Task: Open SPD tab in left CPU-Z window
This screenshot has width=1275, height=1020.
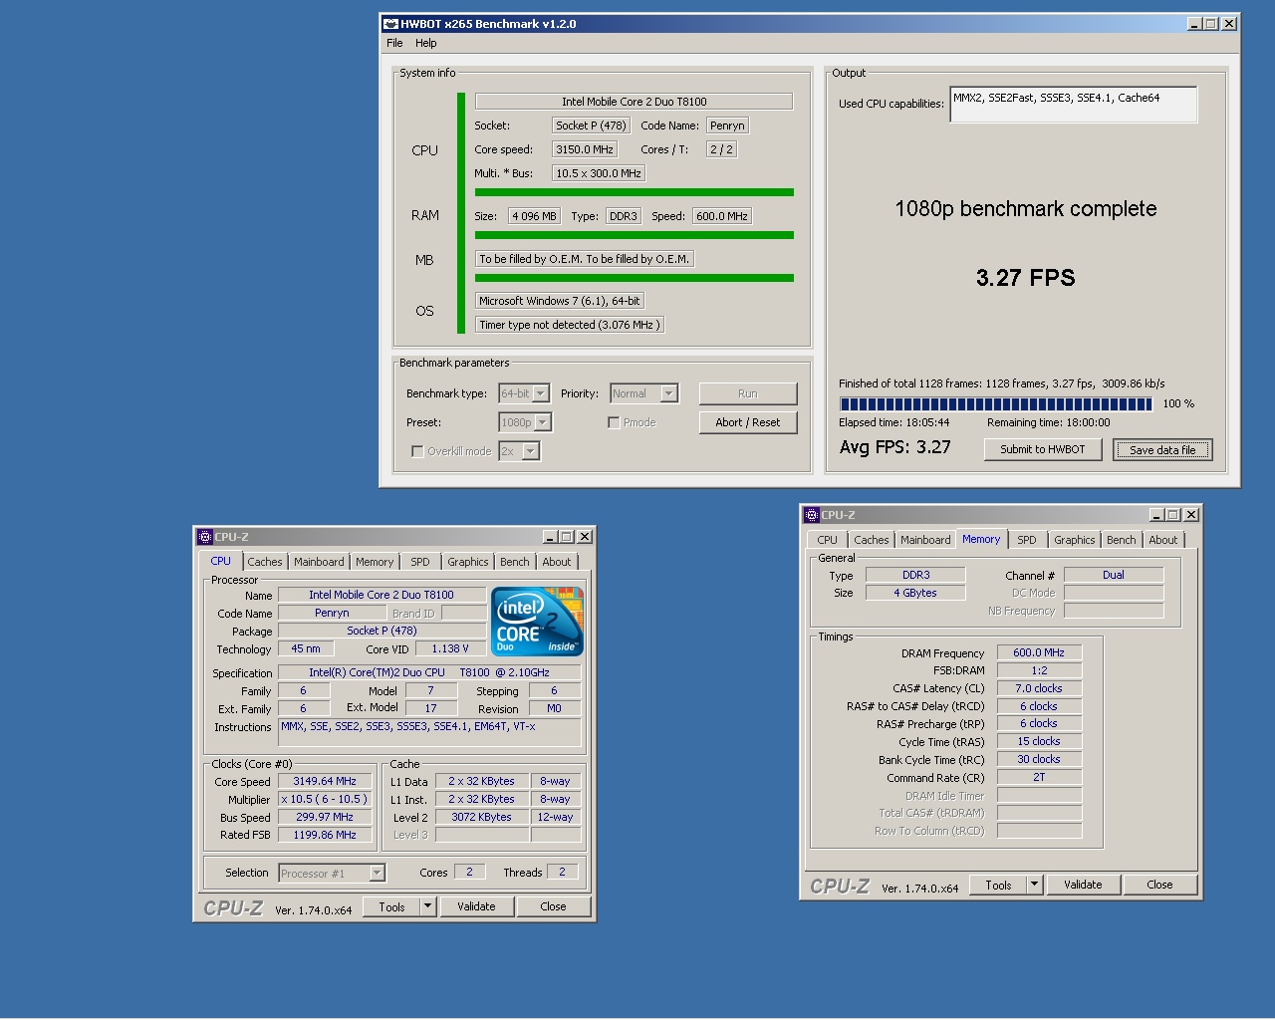Action: click(x=420, y=562)
